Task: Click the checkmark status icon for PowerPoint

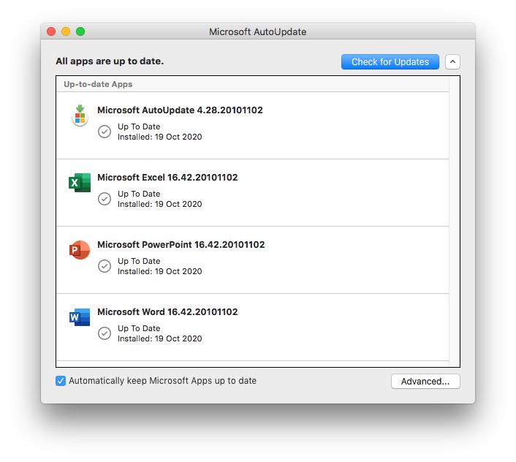Action: click(105, 266)
